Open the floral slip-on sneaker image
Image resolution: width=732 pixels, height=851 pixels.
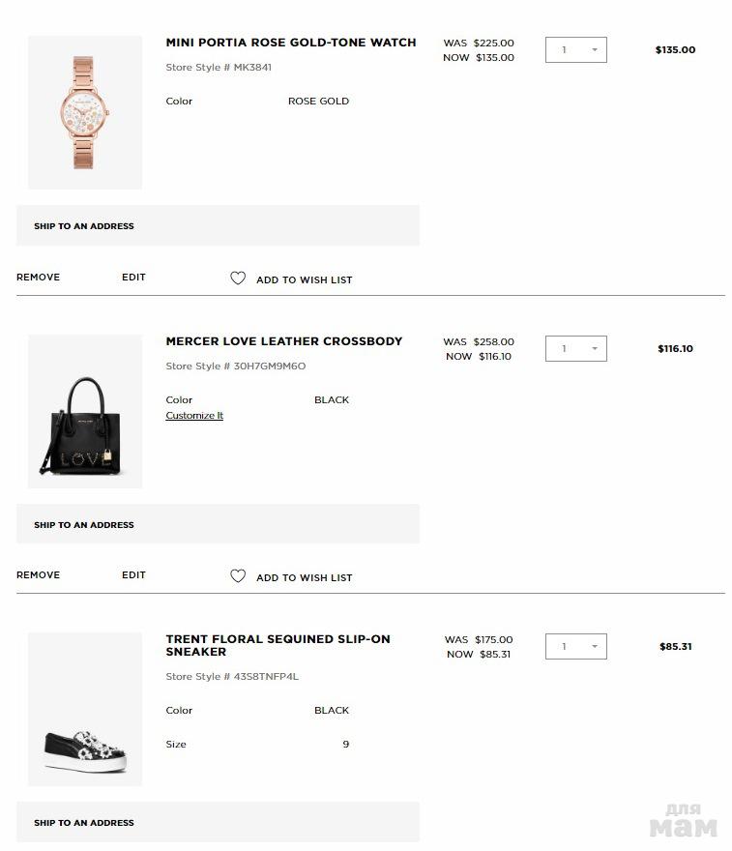[x=85, y=709]
